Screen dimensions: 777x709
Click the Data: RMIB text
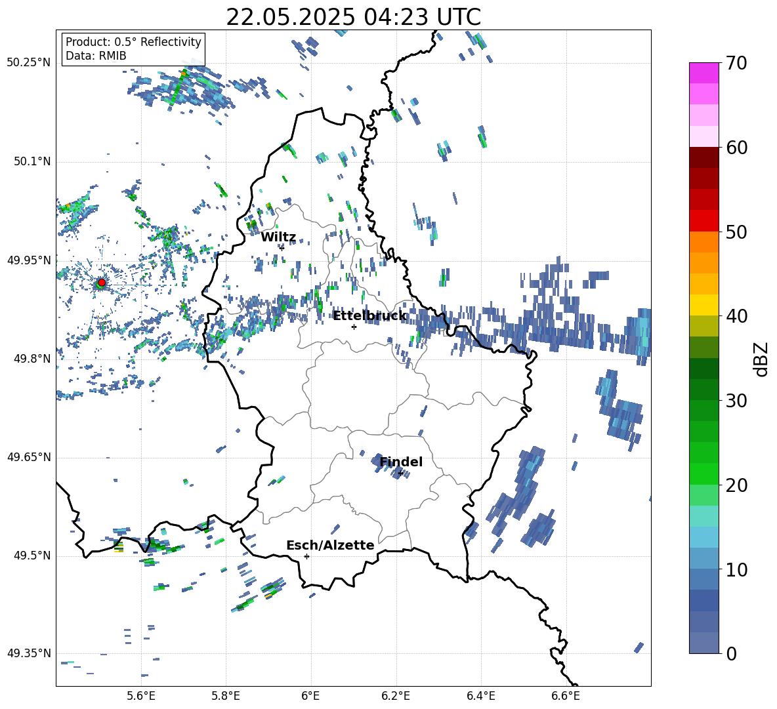click(96, 56)
